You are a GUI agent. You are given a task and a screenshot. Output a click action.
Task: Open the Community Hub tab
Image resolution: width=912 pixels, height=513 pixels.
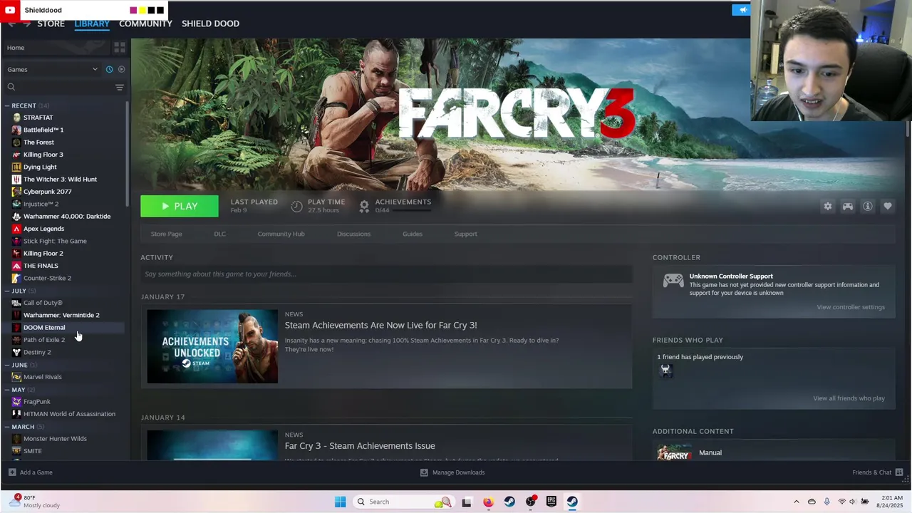coord(281,234)
